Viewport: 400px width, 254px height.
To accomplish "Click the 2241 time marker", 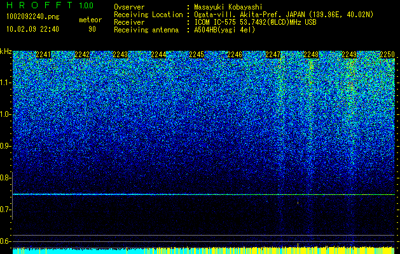I will click(44, 55).
